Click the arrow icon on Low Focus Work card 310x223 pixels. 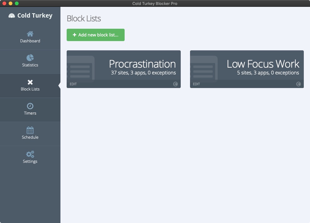(299, 84)
